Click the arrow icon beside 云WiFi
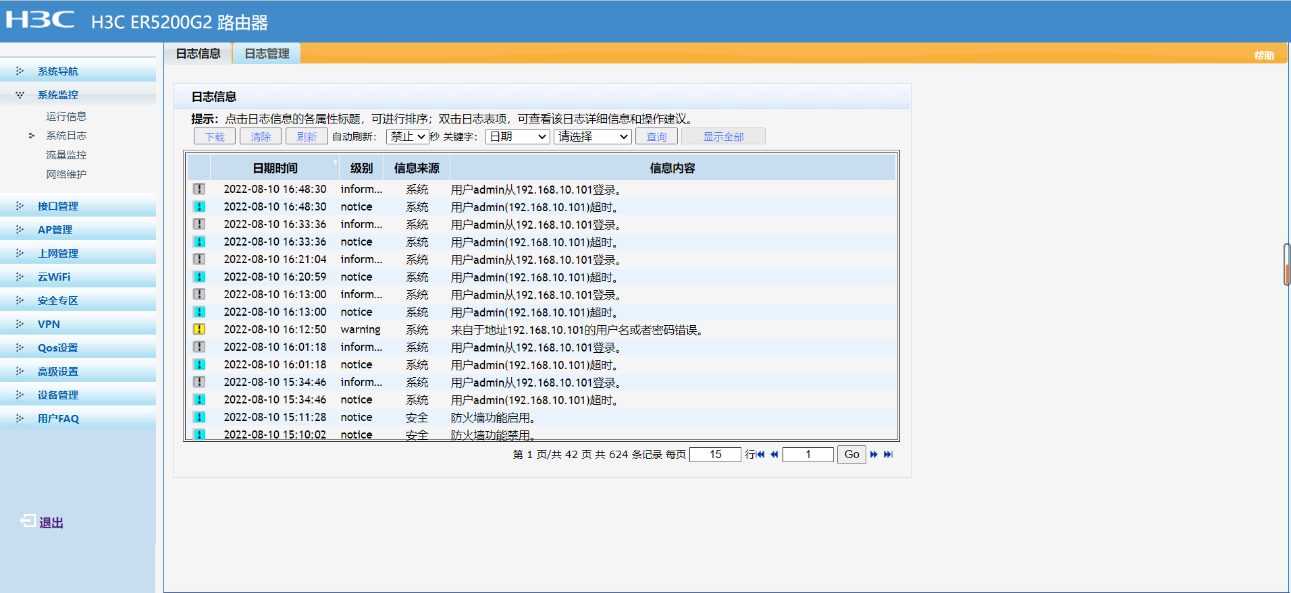This screenshot has width=1291, height=593. click(20, 277)
